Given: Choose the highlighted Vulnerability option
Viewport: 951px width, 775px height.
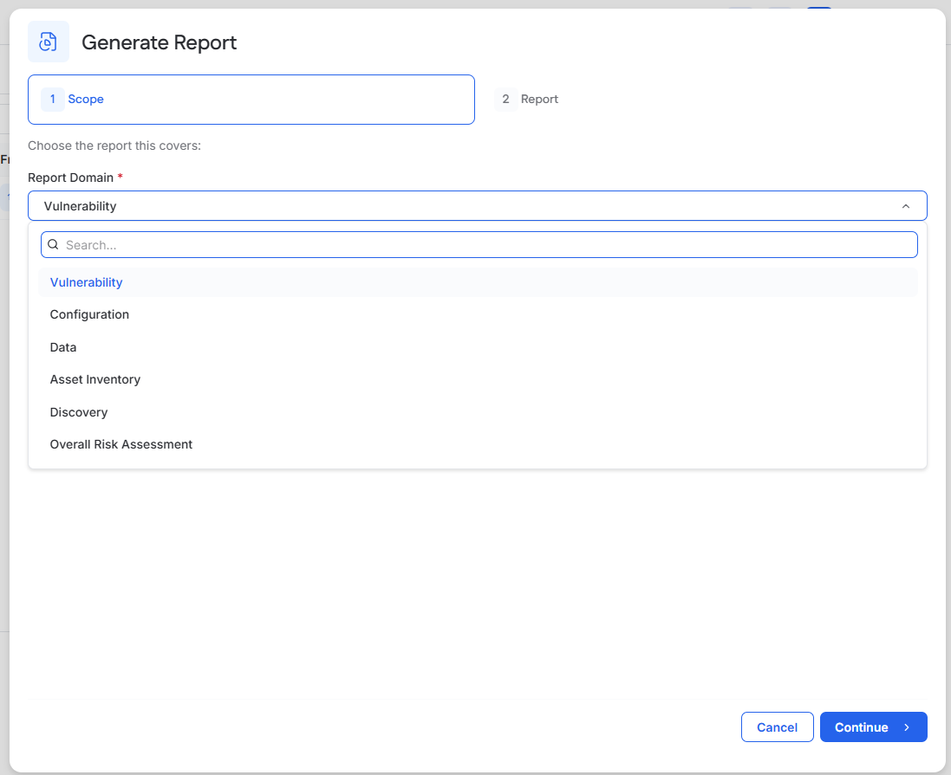Looking at the screenshot, I should [478, 282].
